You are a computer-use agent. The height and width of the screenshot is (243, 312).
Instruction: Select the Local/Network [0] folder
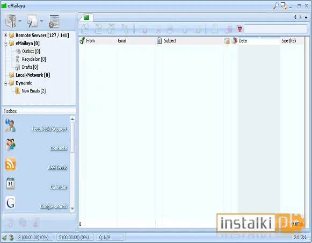click(33, 75)
